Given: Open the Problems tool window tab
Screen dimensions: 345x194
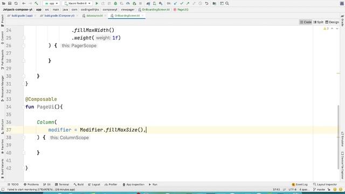Looking at the screenshot, I should pos(31,184).
